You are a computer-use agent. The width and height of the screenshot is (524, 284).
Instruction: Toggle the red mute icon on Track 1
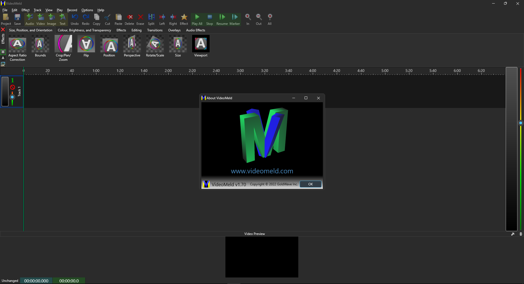[x=13, y=87]
